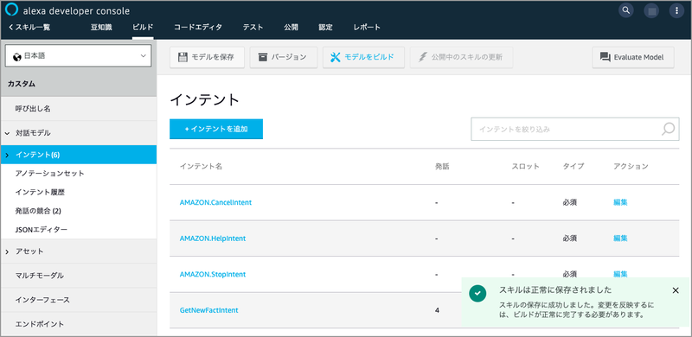Click the lightning bolt update icon
This screenshot has width=692, height=337.
pos(423,57)
